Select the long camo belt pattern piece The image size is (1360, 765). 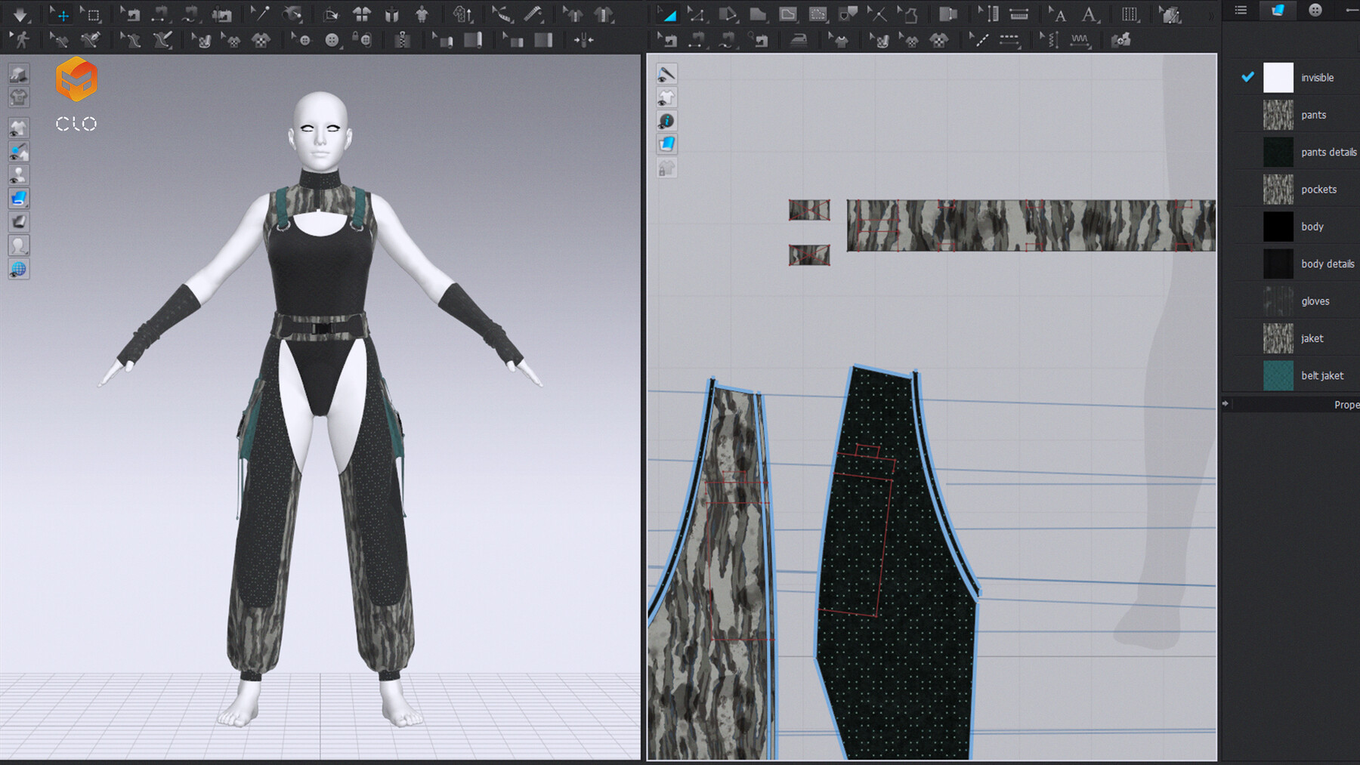1031,225
